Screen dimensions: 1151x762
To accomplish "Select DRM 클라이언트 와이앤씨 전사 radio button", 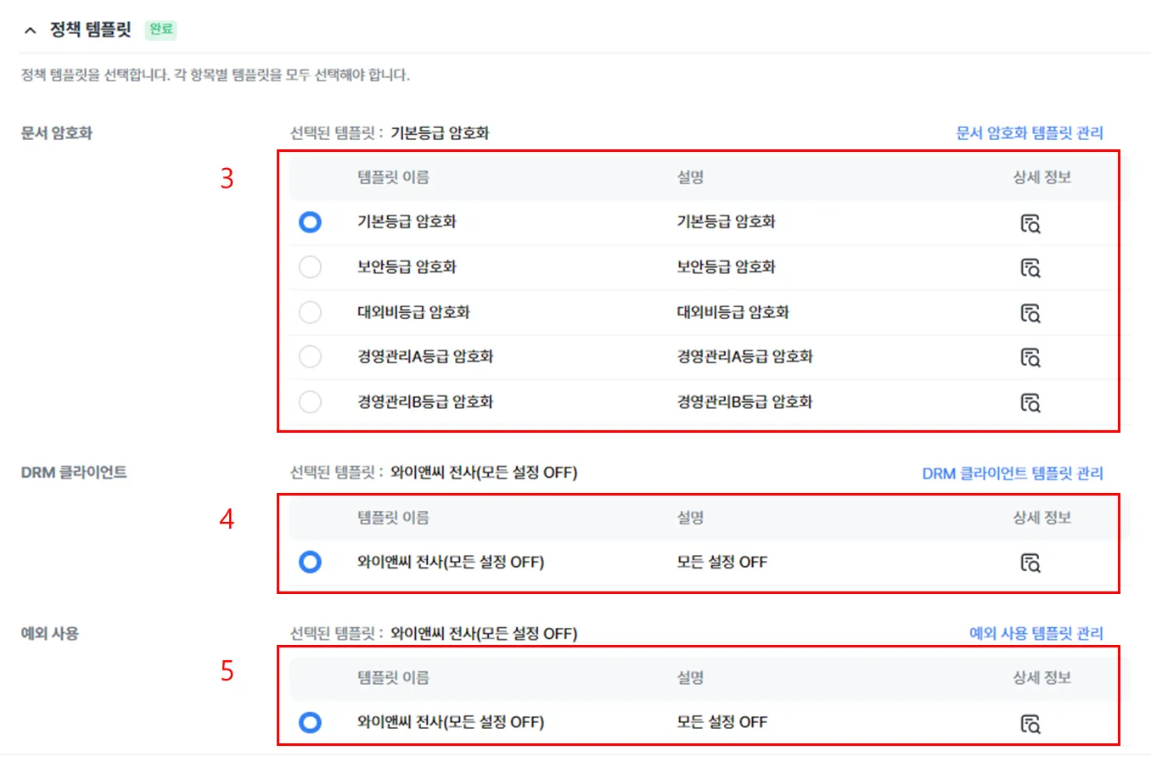I will click(310, 562).
